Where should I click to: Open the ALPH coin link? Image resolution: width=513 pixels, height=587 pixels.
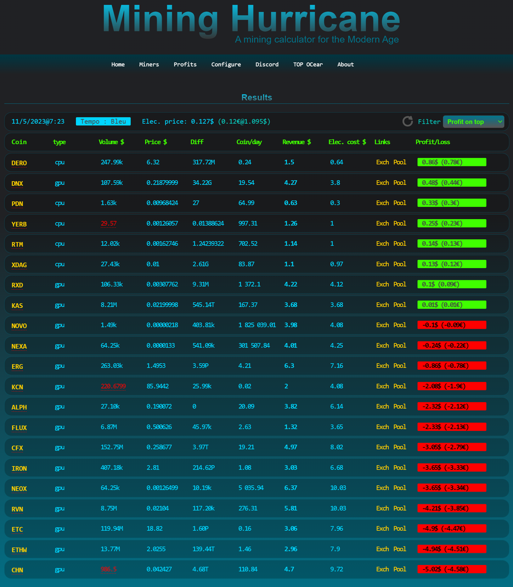(19, 407)
